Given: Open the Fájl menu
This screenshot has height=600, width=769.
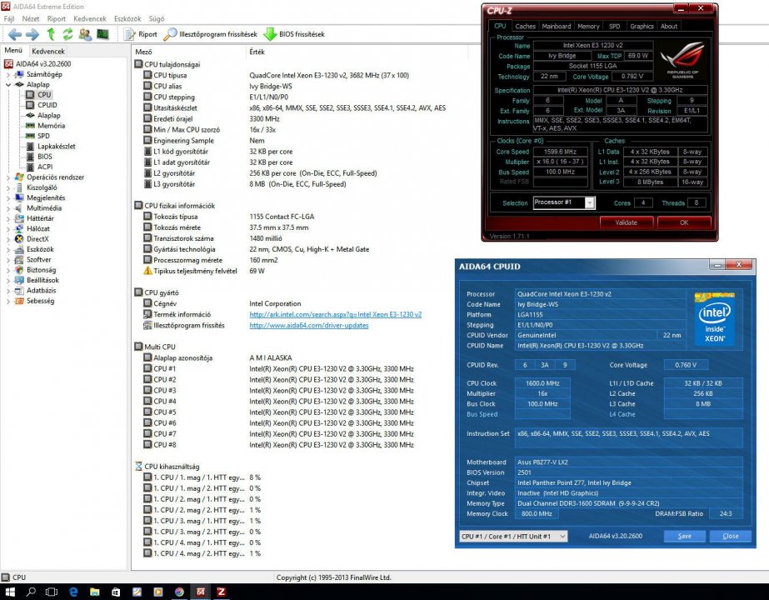Looking at the screenshot, I should 9,18.
